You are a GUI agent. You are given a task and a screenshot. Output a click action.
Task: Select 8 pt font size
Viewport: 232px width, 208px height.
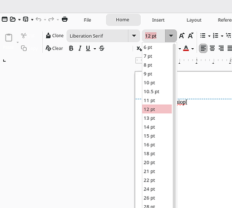[x=157, y=65]
